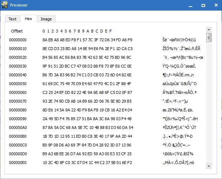Select offset 00000020
222x179 pixels.
(x=18, y=57)
